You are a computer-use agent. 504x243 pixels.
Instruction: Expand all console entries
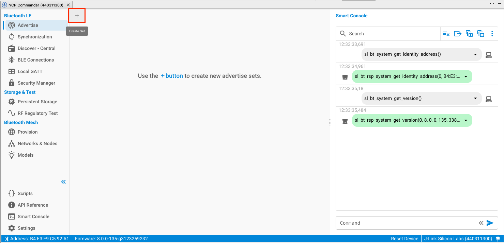[x=469, y=34]
